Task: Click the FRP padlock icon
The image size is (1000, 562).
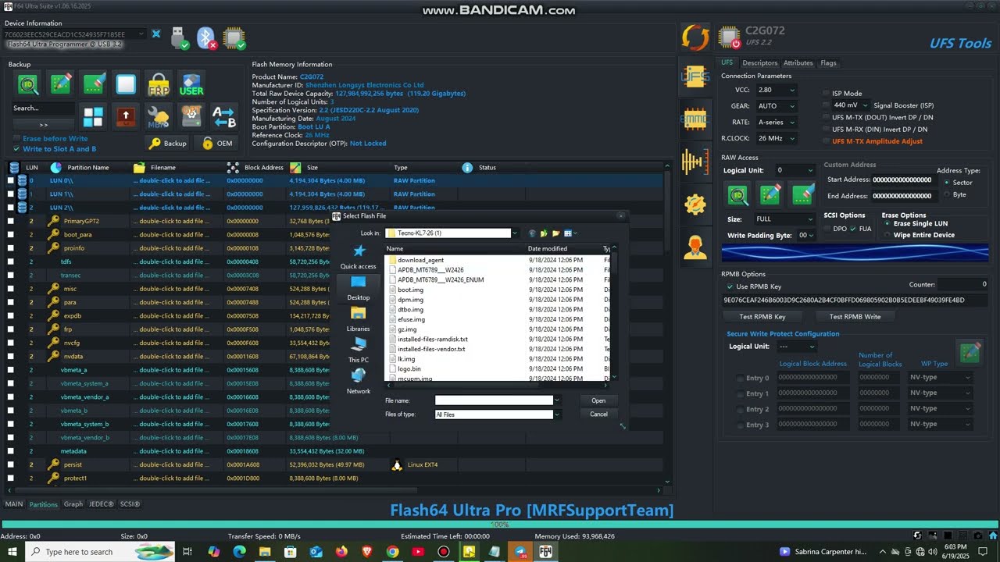Action: [159, 84]
